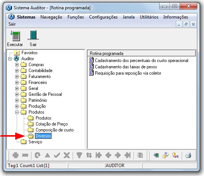
Task: Expand the Financeiro folder
Action: pos(17,82)
